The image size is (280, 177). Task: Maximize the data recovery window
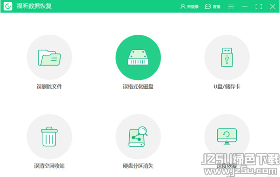tap(259, 7)
